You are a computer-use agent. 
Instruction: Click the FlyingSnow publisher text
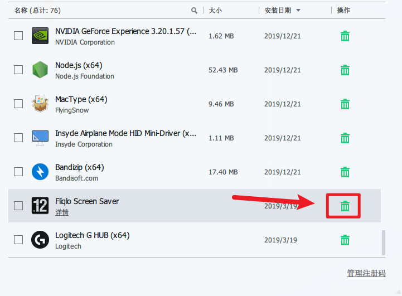(72, 110)
